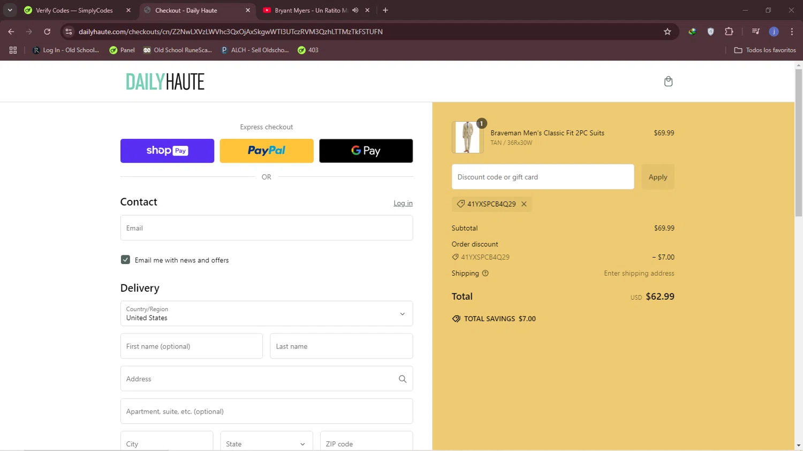Click the shield extension icon
The width and height of the screenshot is (803, 451).
click(711, 32)
